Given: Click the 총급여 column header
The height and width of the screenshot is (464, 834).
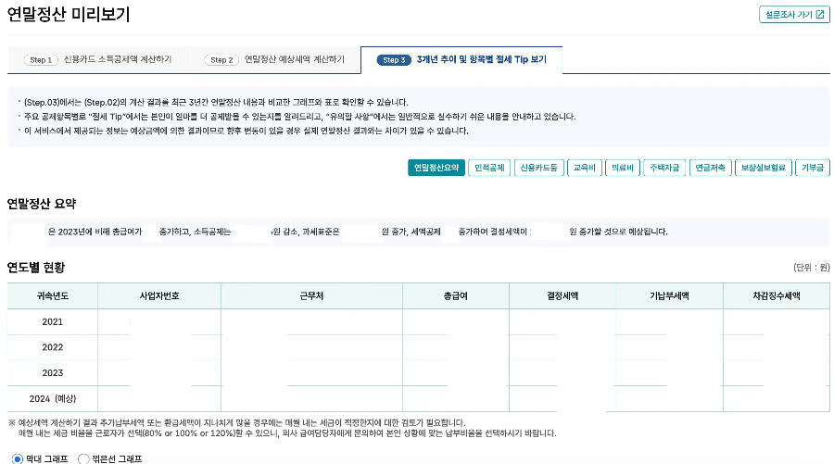Looking at the screenshot, I should pyautogui.click(x=456, y=296).
